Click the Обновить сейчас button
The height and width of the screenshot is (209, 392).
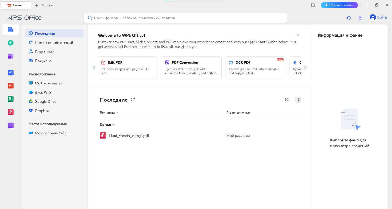(339, 5)
